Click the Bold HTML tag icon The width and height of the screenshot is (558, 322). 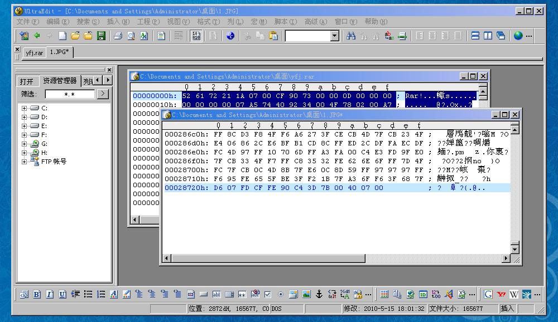(x=37, y=294)
